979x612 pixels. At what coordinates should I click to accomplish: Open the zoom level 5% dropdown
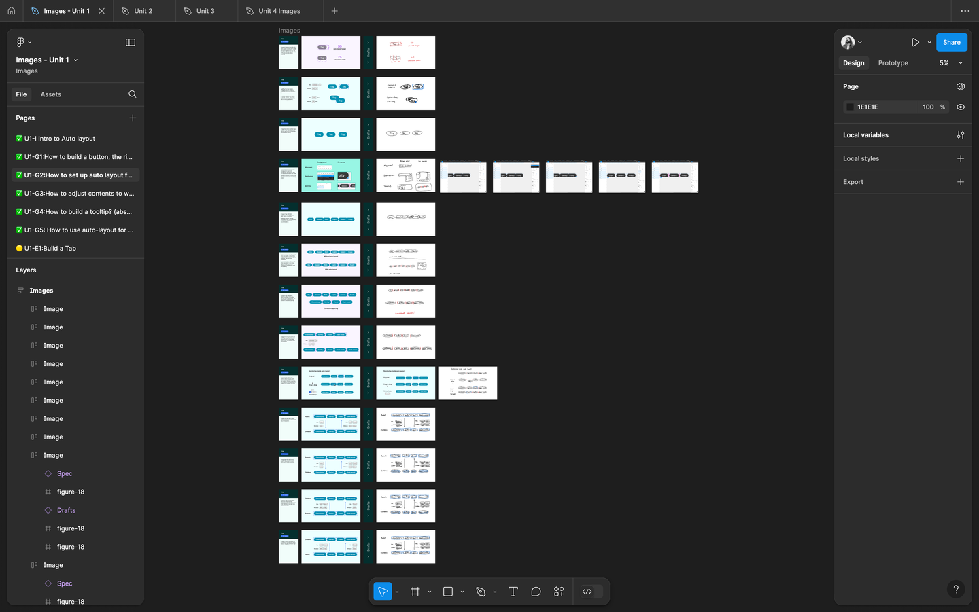coord(951,63)
